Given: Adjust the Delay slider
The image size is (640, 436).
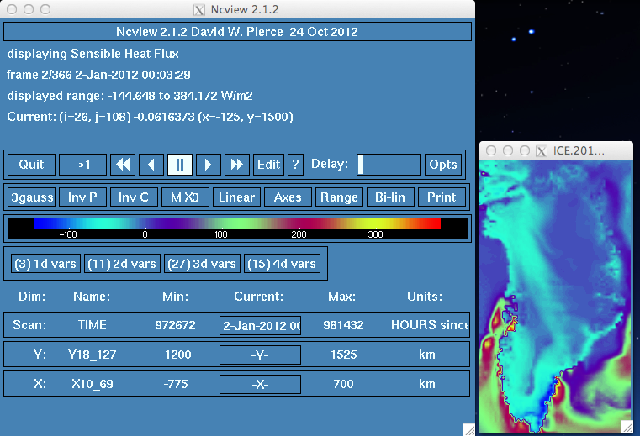Looking at the screenshot, I should click(x=389, y=165).
